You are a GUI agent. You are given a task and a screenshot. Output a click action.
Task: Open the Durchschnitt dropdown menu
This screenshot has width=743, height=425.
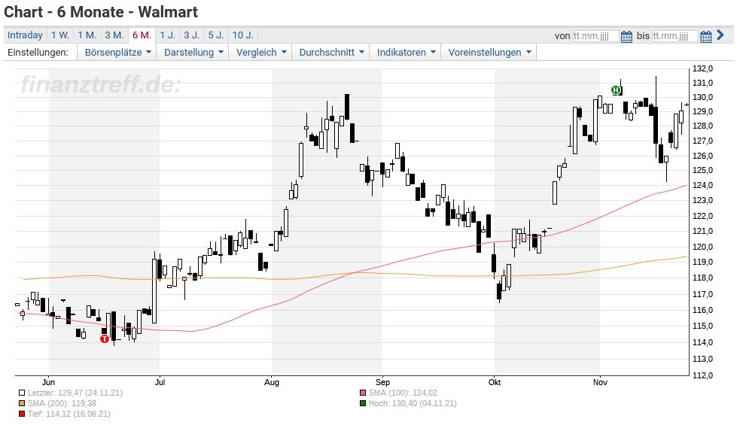[330, 53]
